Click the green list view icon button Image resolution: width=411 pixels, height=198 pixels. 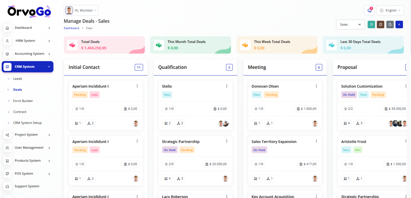coord(371,24)
